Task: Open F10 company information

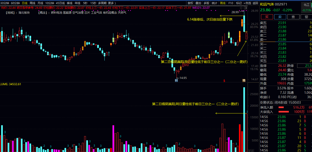Action: pyautogui.click(x=231, y=3)
